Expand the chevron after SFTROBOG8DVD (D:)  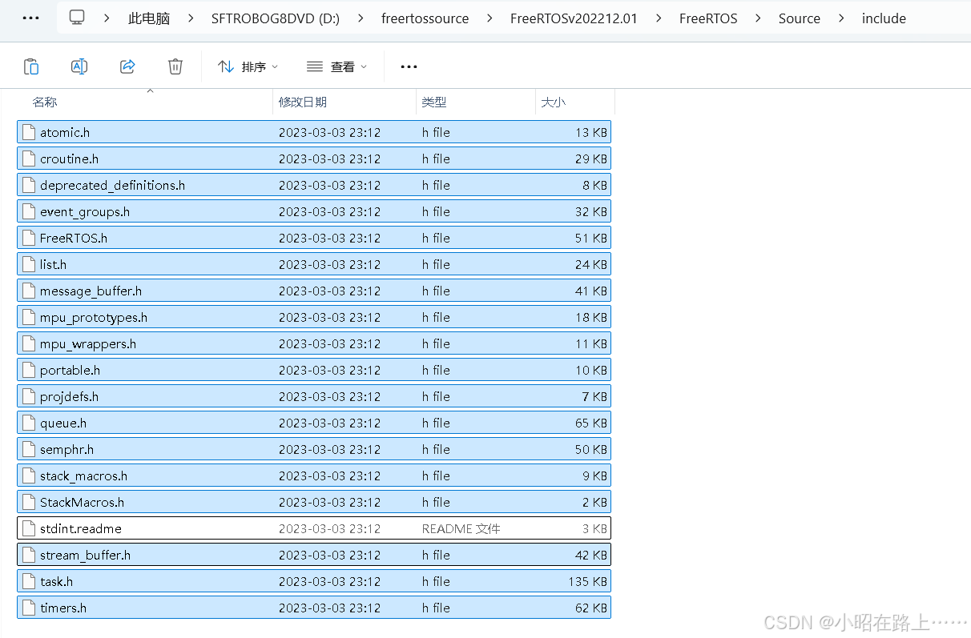pos(361,18)
